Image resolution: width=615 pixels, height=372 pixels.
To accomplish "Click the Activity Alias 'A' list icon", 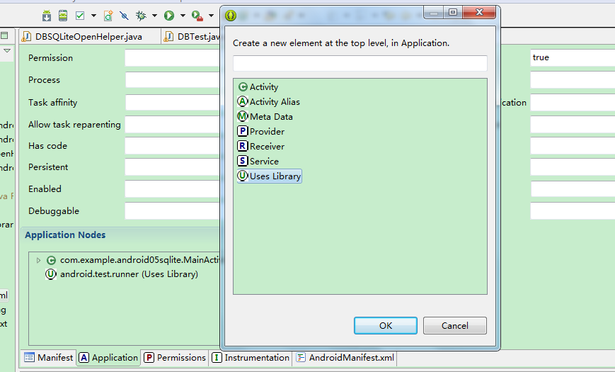I will click(243, 102).
